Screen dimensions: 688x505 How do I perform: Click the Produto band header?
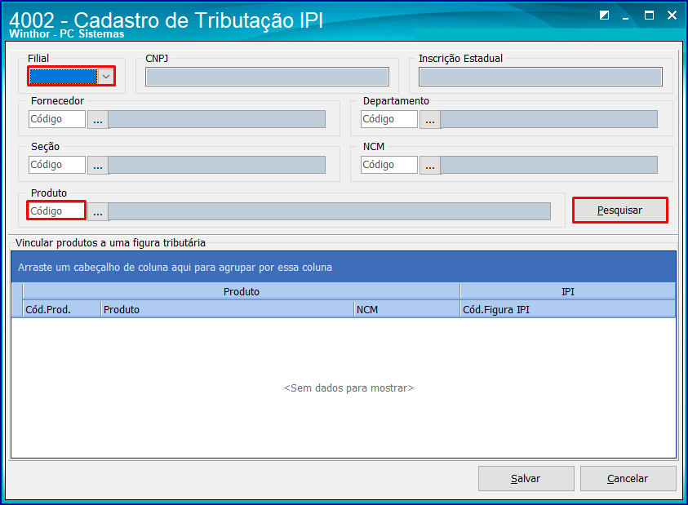click(242, 291)
